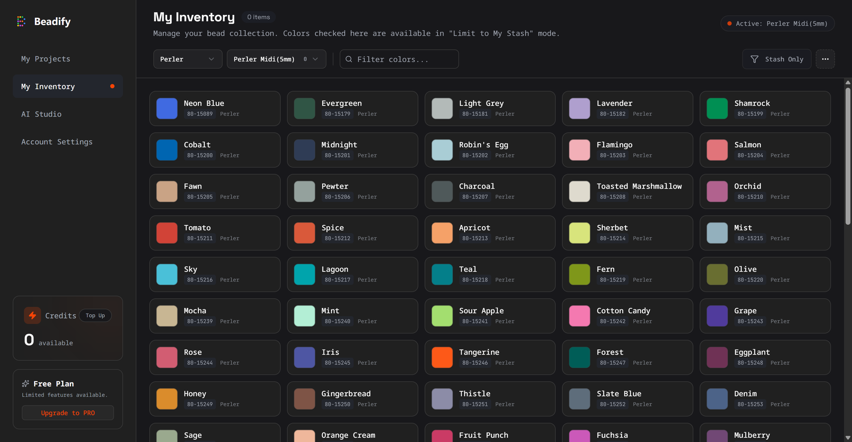Image resolution: width=852 pixels, height=442 pixels.
Task: Click the Beadify logo icon
Action: tap(21, 21)
